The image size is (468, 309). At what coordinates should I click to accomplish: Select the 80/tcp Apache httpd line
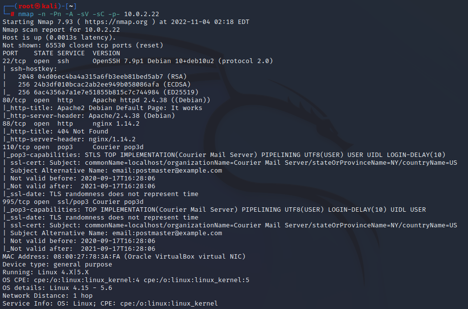106,100
